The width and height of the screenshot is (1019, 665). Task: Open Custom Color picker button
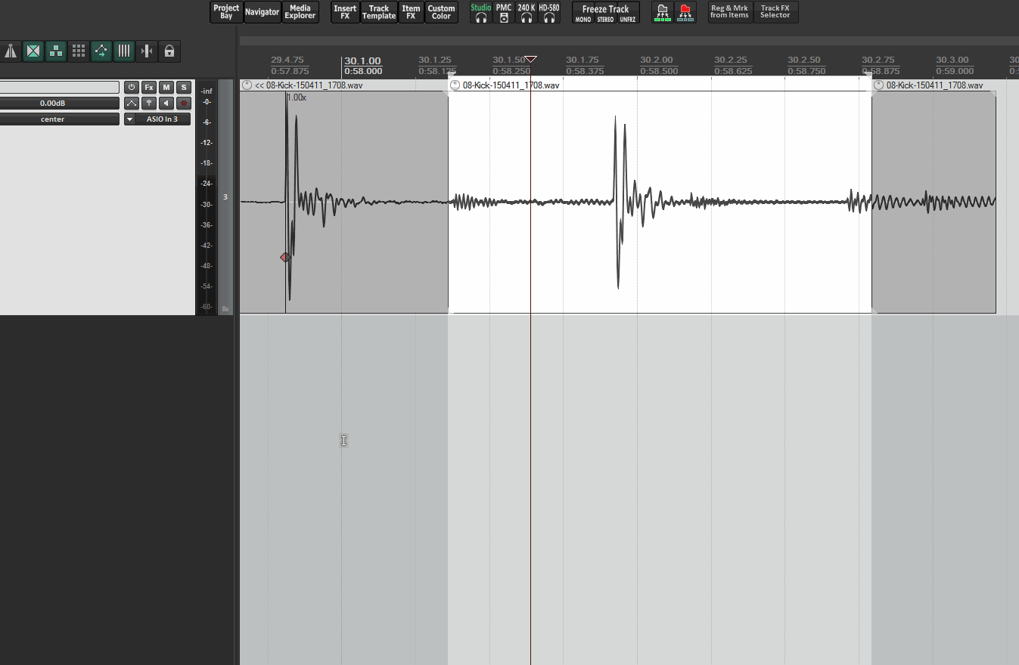click(441, 12)
